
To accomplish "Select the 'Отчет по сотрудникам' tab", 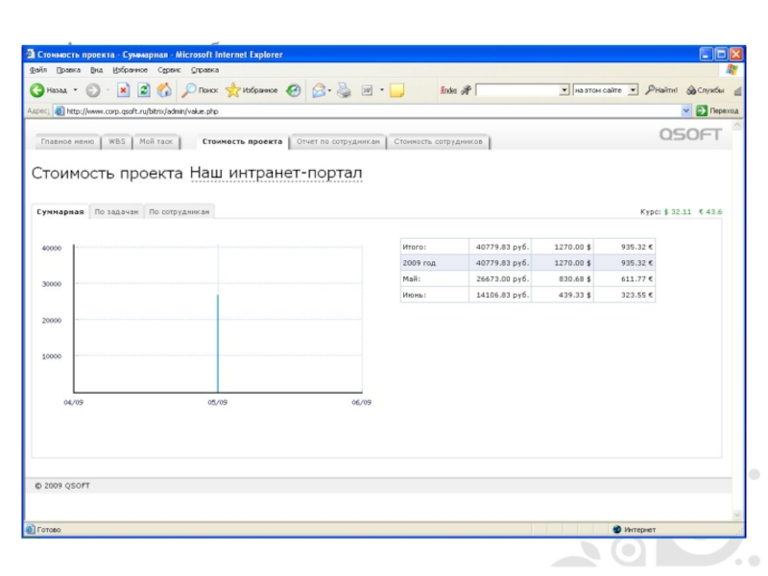I will pyautogui.click(x=338, y=142).
